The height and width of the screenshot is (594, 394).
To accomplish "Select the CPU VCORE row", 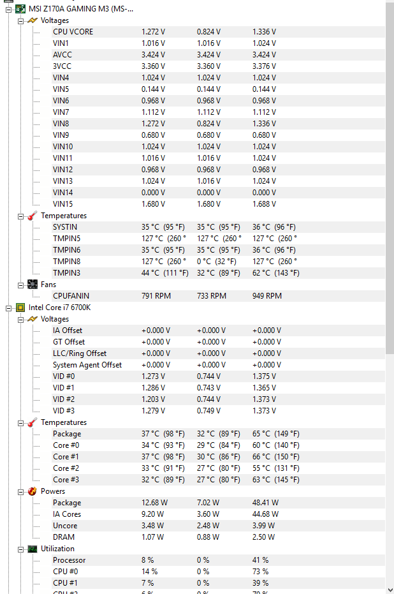I will coord(219,32).
